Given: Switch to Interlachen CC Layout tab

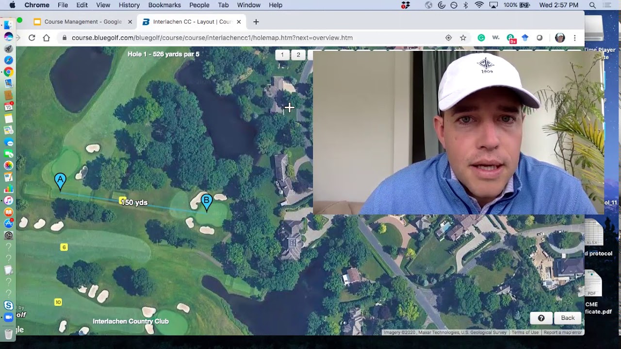Looking at the screenshot, I should click(192, 22).
